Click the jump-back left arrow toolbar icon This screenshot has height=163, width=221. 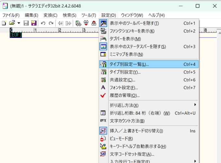pyautogui.click(x=61, y=23)
